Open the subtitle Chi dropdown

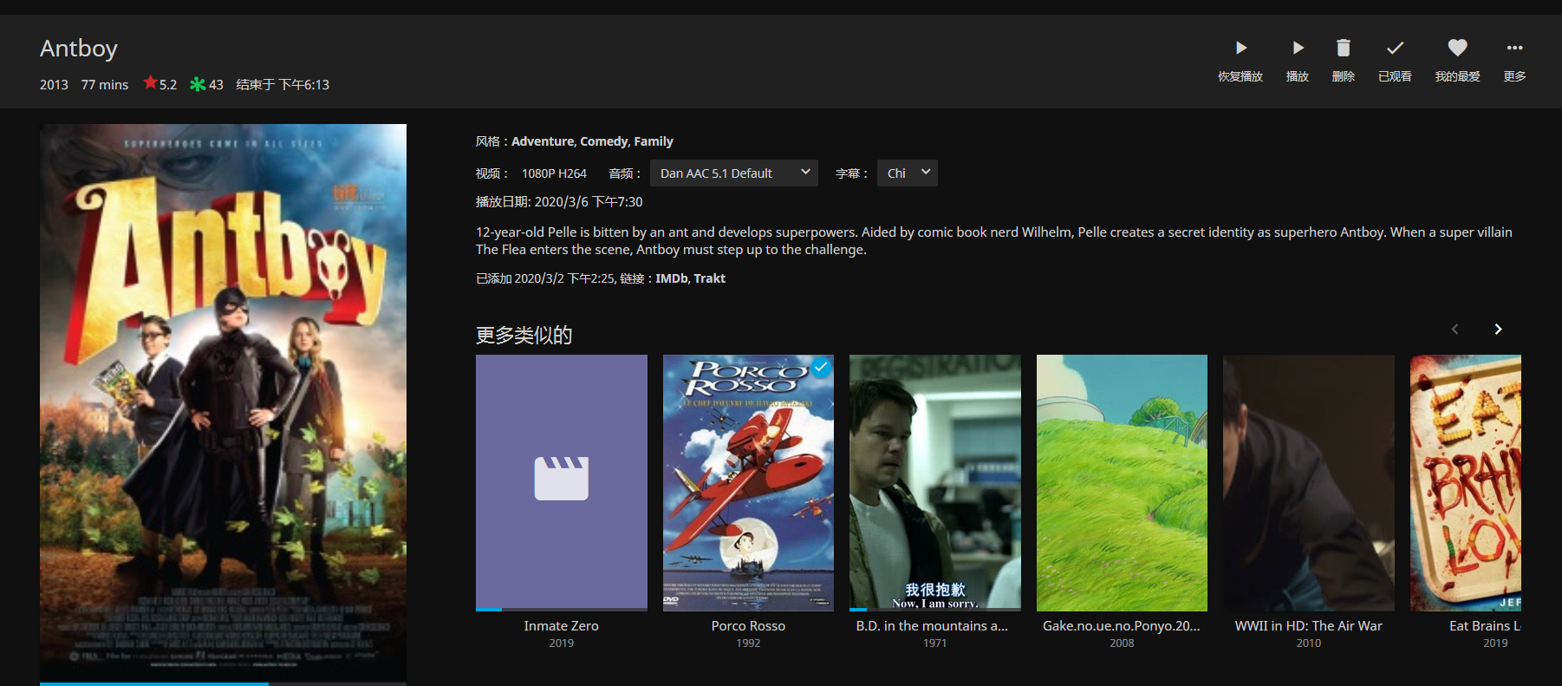pos(908,173)
